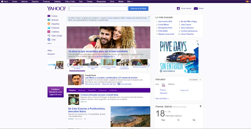The image size is (251, 129).
Task: Open Más resultados link in Marcador
Action: click(x=162, y=98)
